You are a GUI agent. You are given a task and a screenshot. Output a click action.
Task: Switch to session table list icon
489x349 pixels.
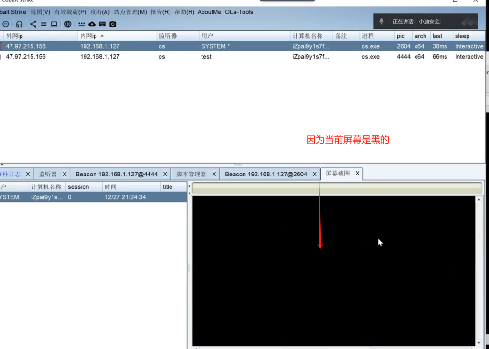tap(43, 24)
